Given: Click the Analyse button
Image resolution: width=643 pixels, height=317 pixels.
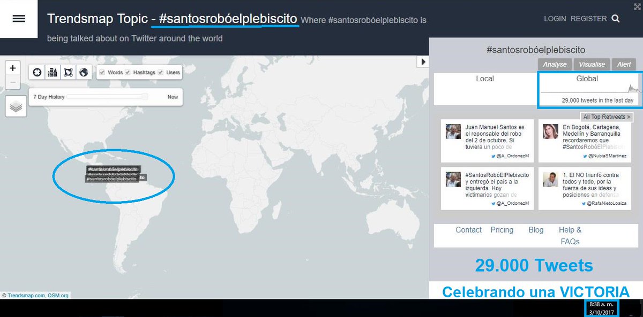Looking at the screenshot, I should point(555,64).
